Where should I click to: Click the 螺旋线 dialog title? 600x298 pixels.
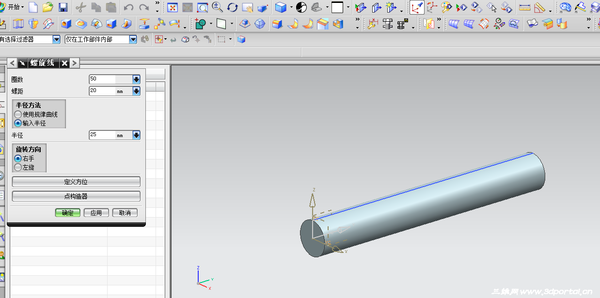[x=42, y=63]
